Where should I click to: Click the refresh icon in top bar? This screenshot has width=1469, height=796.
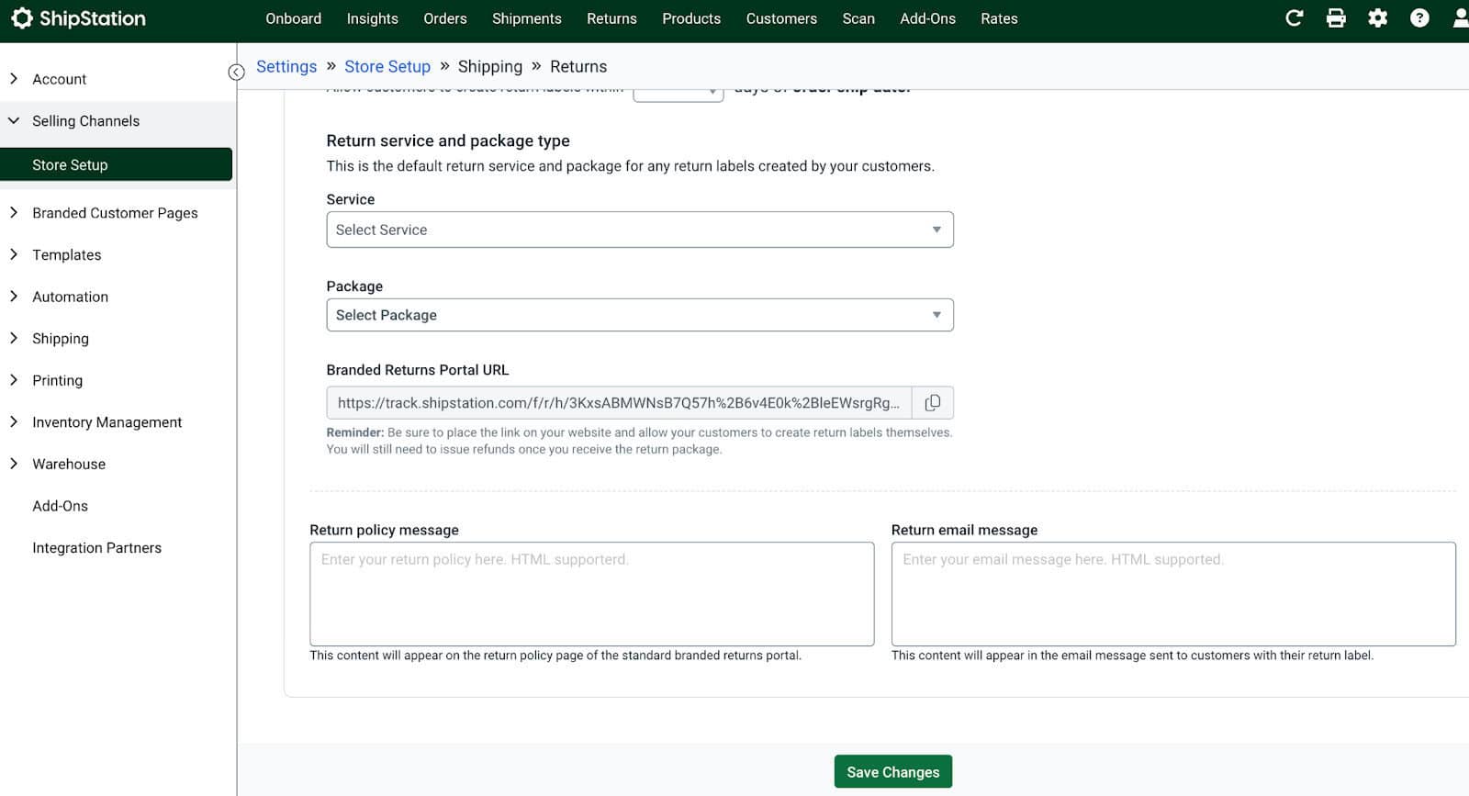point(1294,18)
